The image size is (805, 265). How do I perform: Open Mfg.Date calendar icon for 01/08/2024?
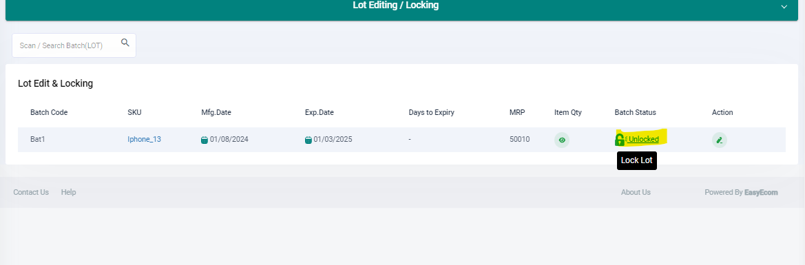(x=205, y=140)
